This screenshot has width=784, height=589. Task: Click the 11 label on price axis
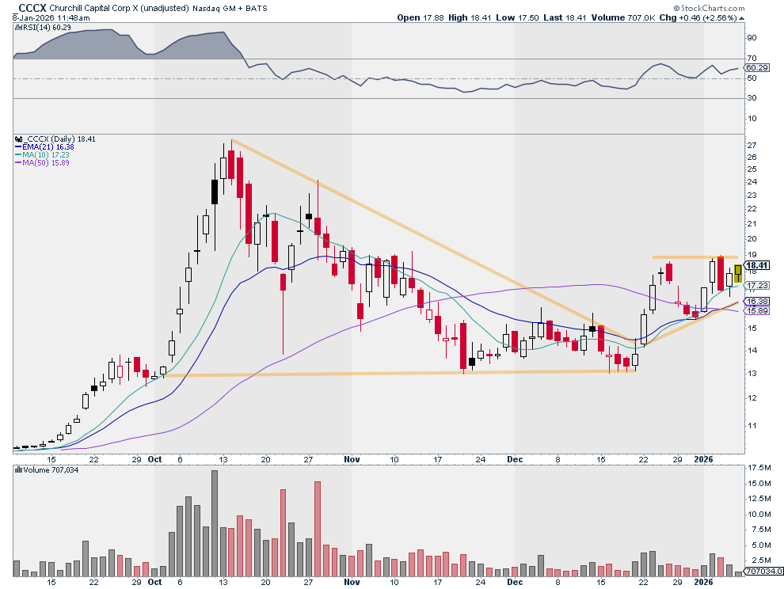click(x=752, y=426)
